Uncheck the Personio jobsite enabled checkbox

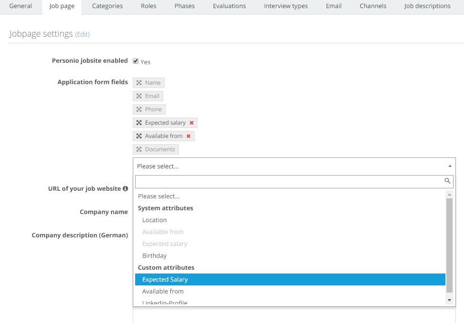click(136, 61)
